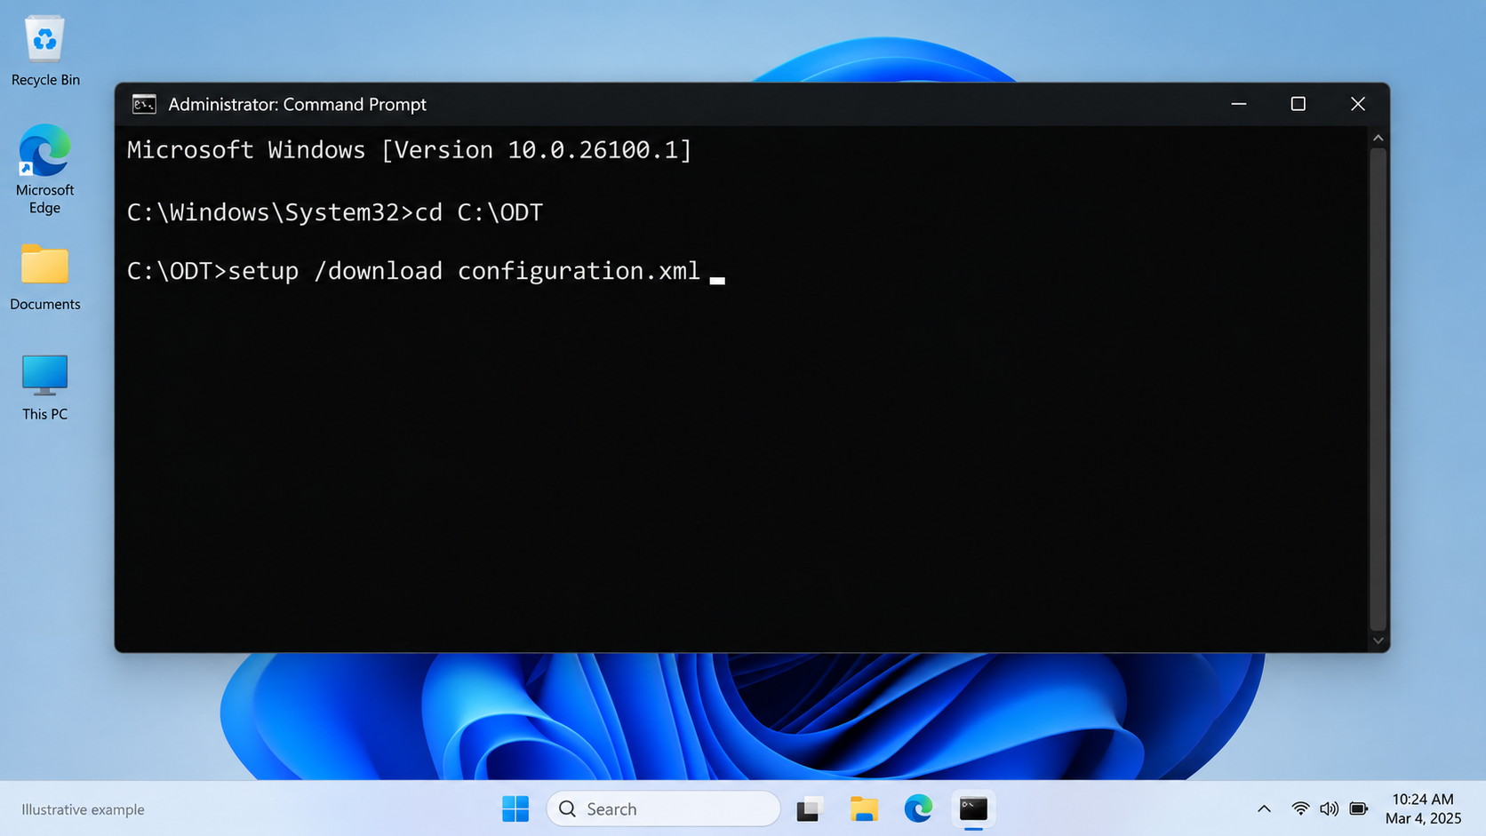Click the Command Prompt scrollbar up arrow

click(1378, 138)
